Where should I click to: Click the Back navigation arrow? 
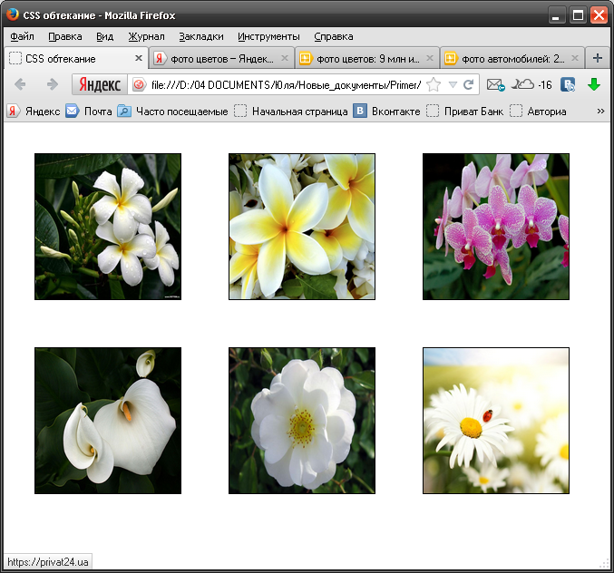point(21,84)
